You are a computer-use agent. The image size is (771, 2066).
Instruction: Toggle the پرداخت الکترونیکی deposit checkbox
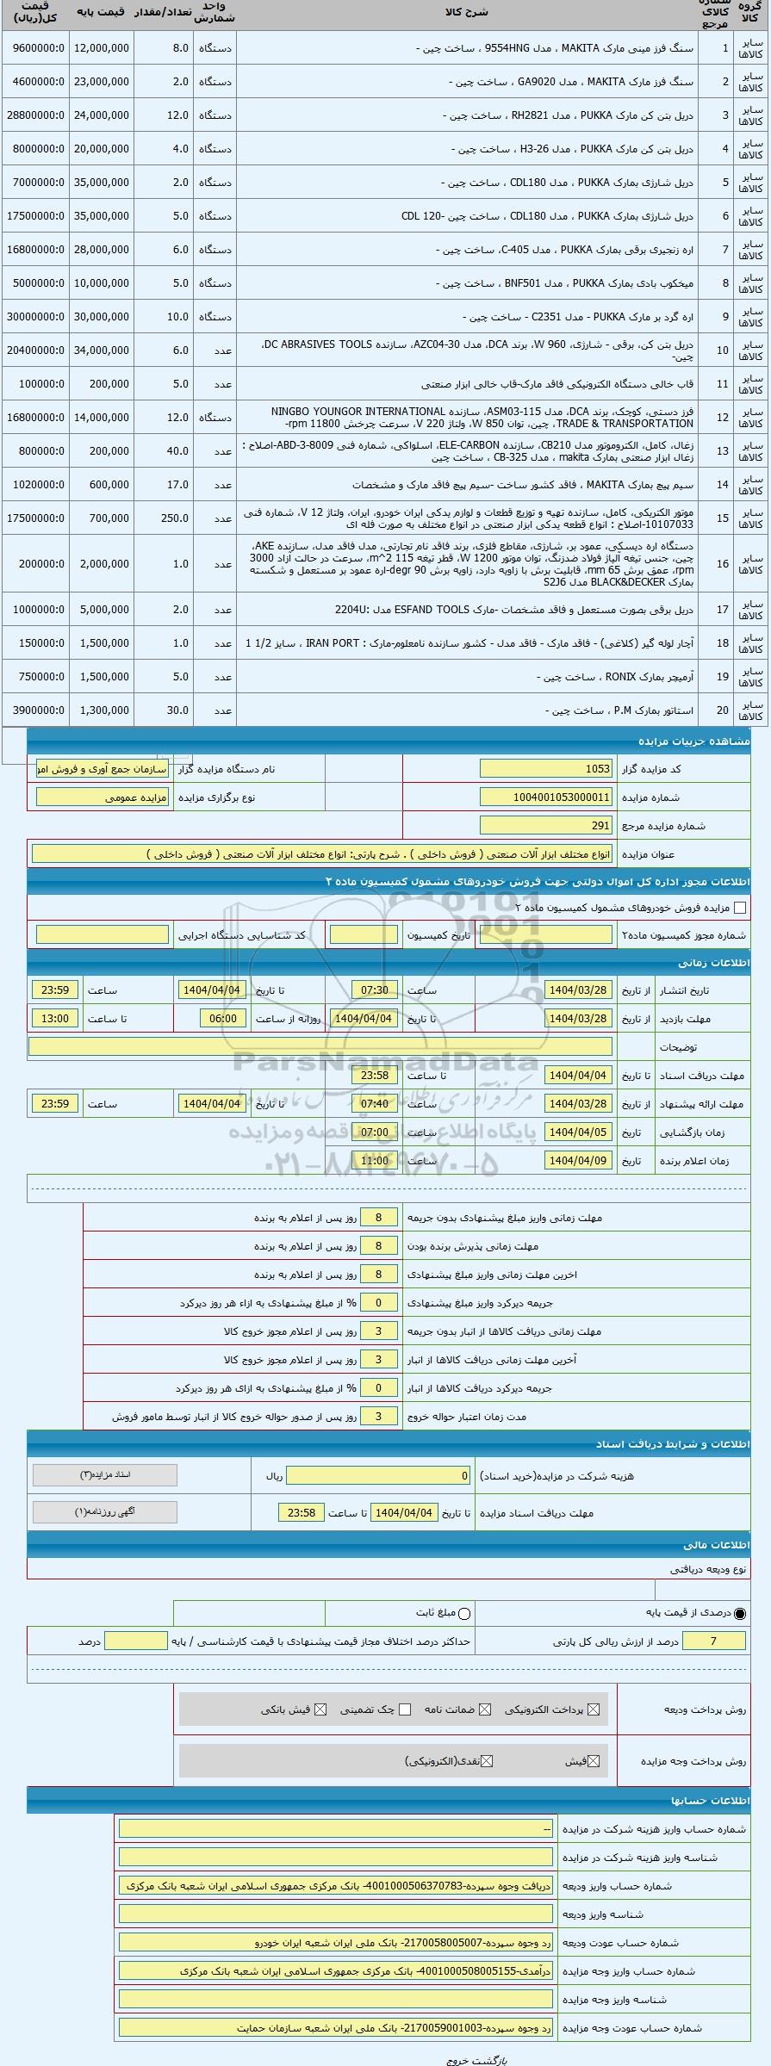point(592,1709)
